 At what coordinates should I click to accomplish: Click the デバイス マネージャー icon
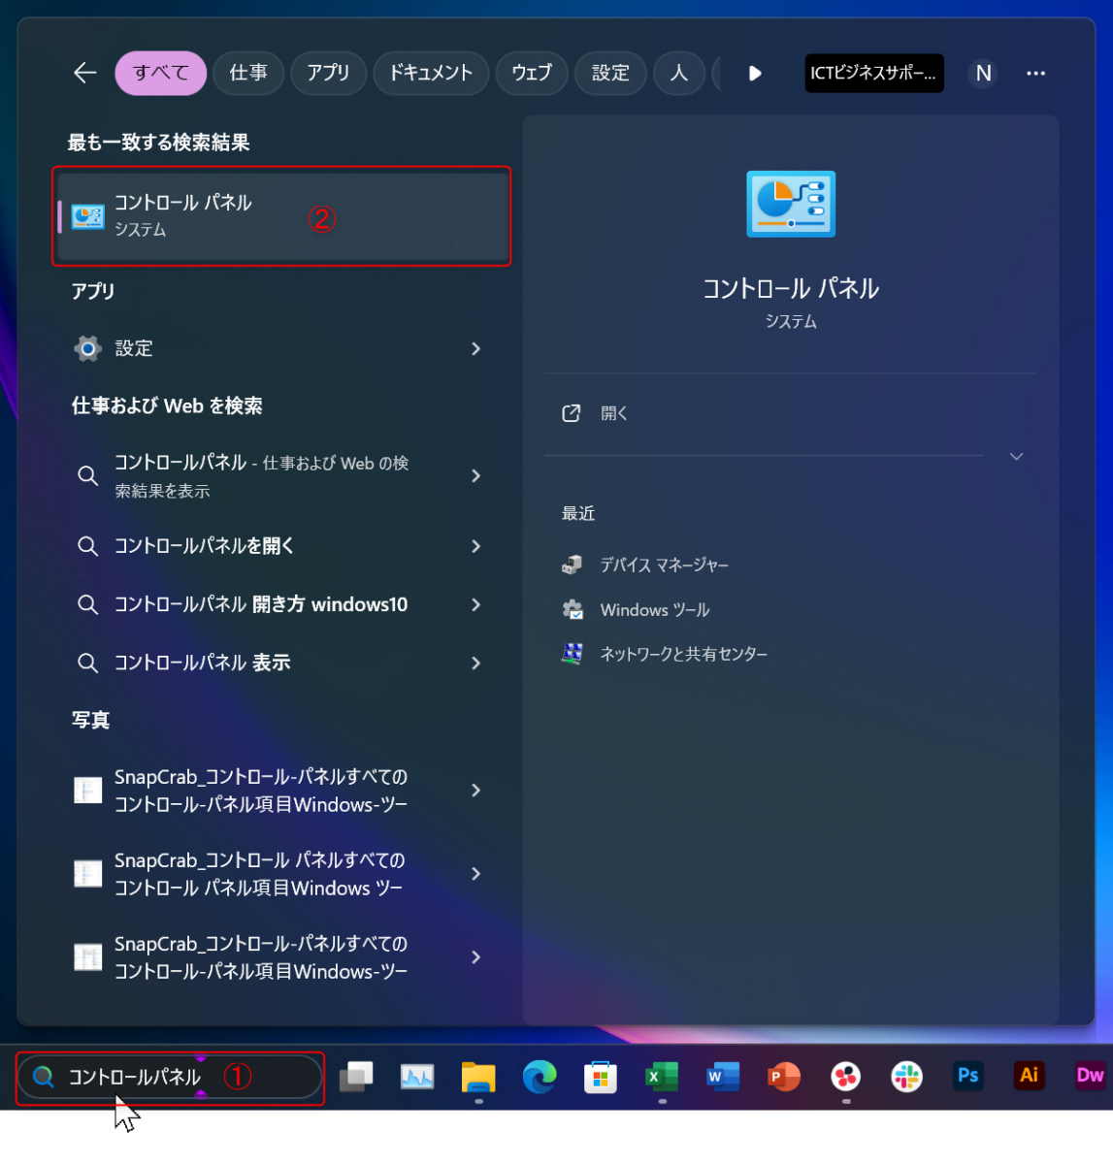(573, 565)
